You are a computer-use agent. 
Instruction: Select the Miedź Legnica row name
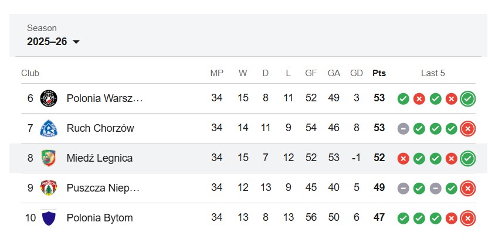point(100,158)
